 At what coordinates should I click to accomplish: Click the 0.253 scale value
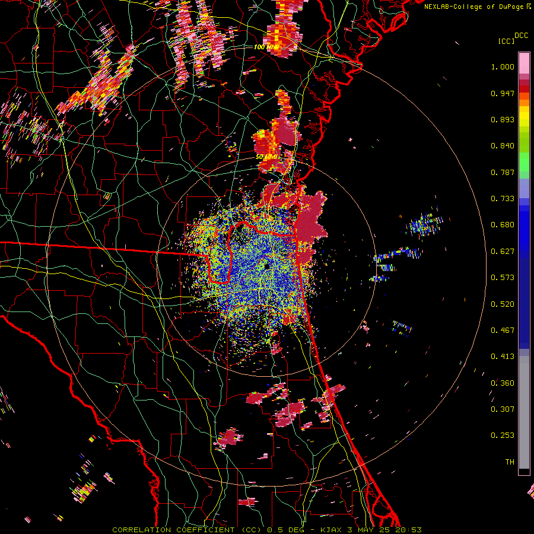[x=503, y=436]
